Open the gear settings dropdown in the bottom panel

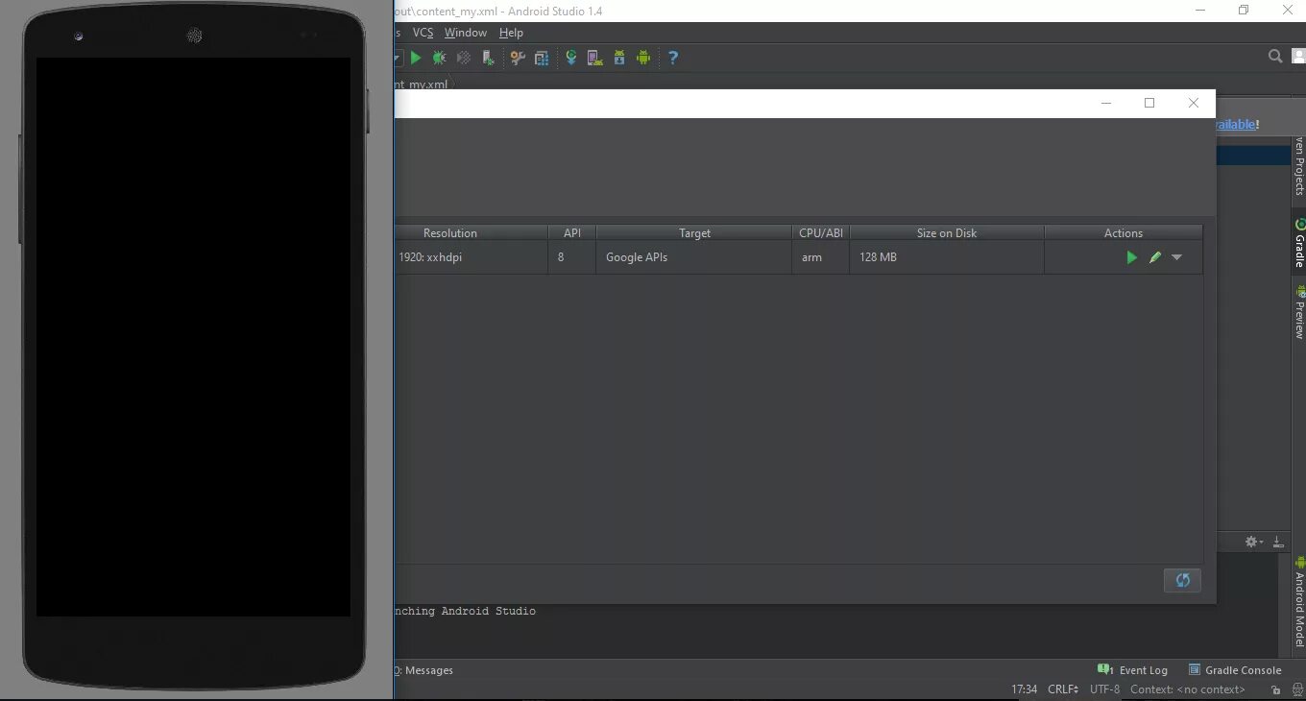pos(1254,543)
